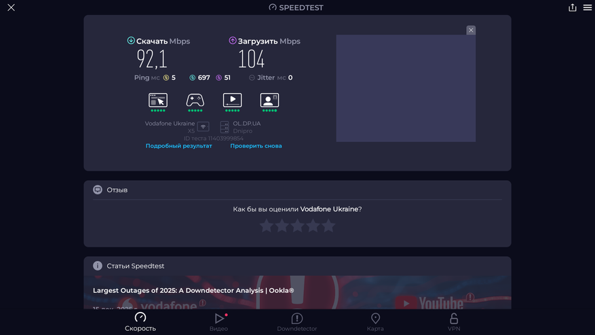The image size is (595, 335).
Task: Tap the upload speed value 104
Action: 251,59
